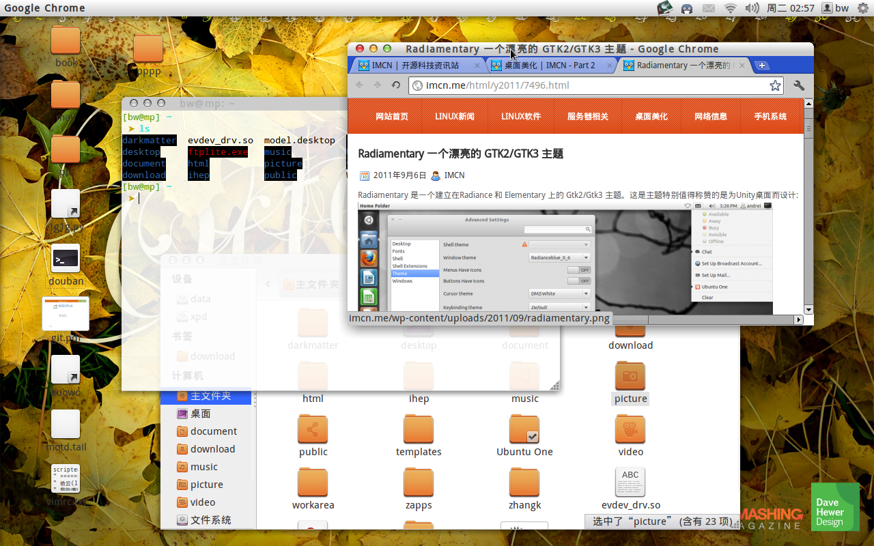Bookmark the page with the star icon
The image size is (874, 546).
pyautogui.click(x=775, y=85)
